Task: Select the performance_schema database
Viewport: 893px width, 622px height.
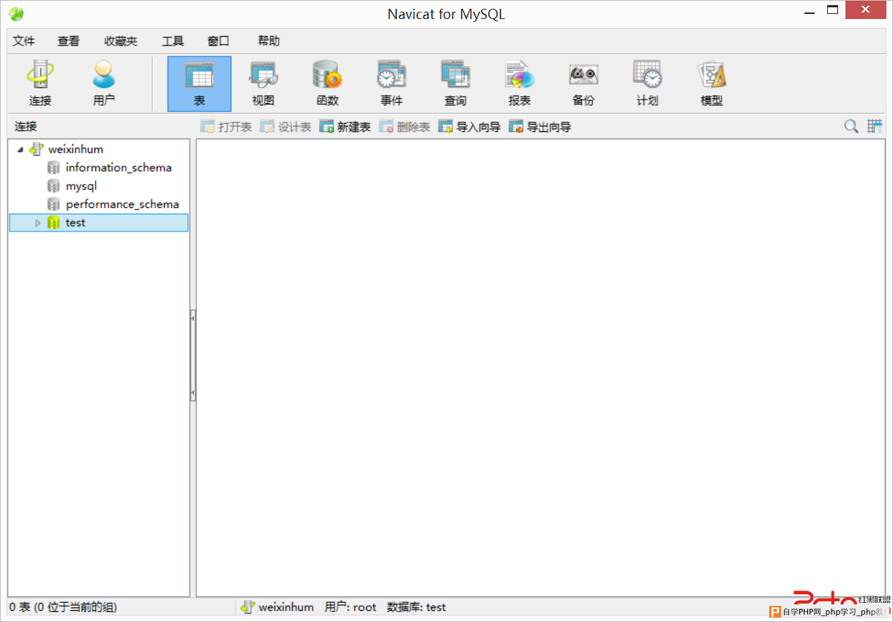Action: point(122,204)
